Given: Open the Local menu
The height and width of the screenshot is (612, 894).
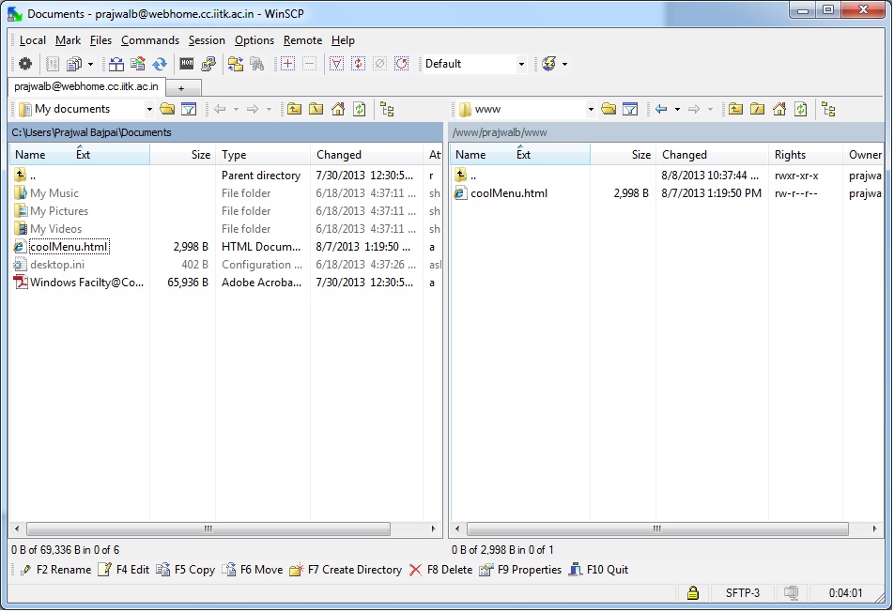Looking at the screenshot, I should coord(33,40).
